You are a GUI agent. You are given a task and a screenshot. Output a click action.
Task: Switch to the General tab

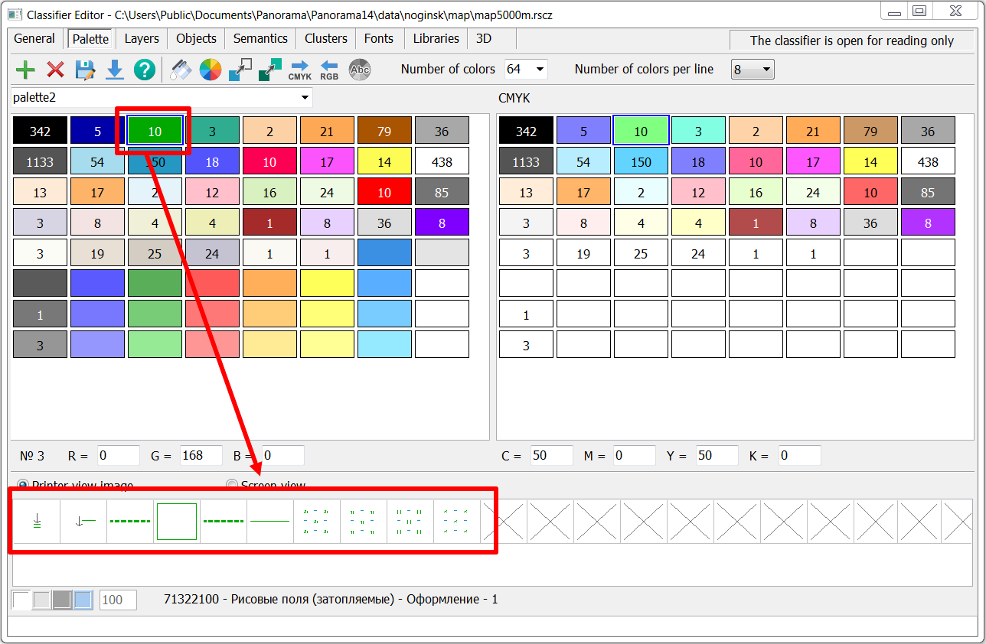click(x=34, y=38)
